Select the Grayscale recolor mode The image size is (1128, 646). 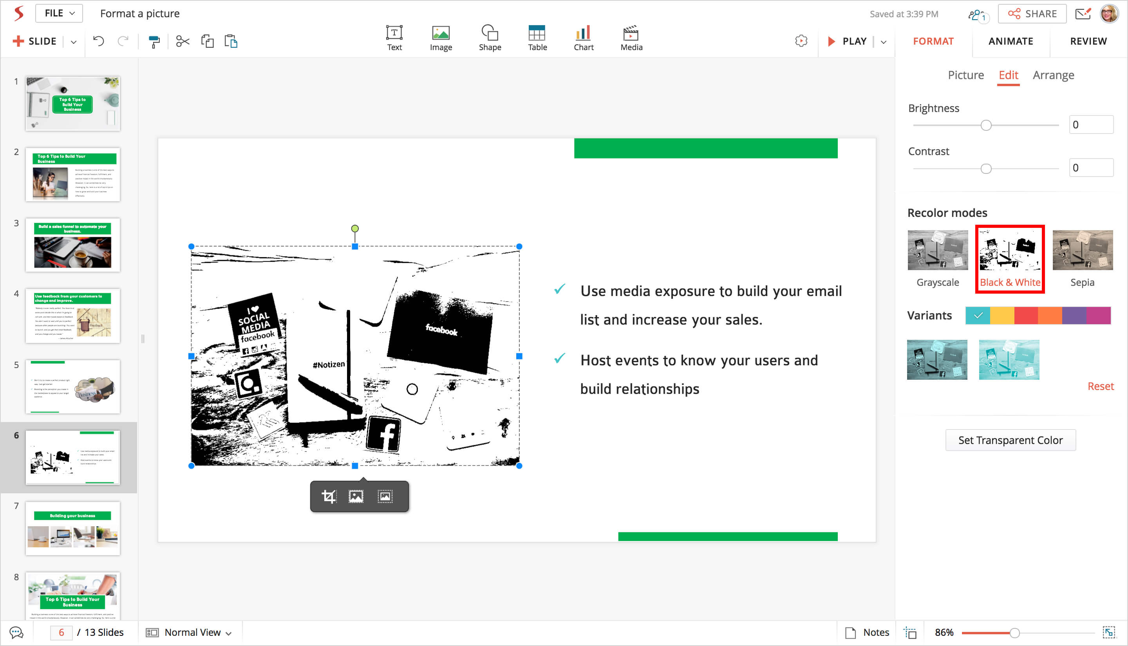[x=938, y=258]
